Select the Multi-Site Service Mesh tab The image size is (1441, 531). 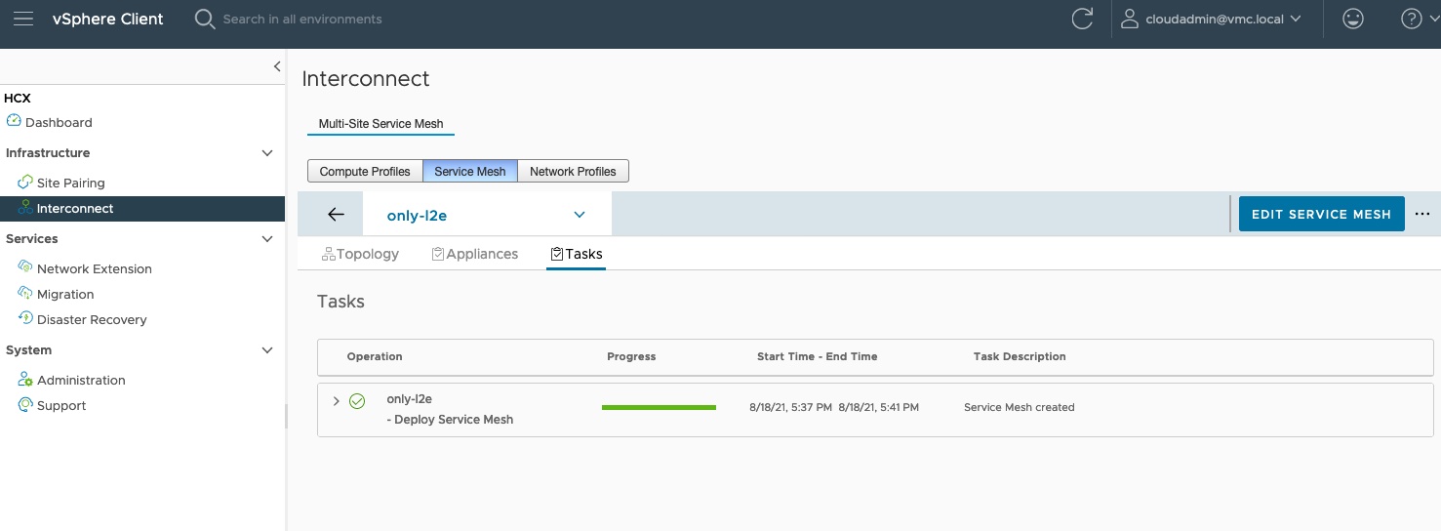pyautogui.click(x=380, y=124)
